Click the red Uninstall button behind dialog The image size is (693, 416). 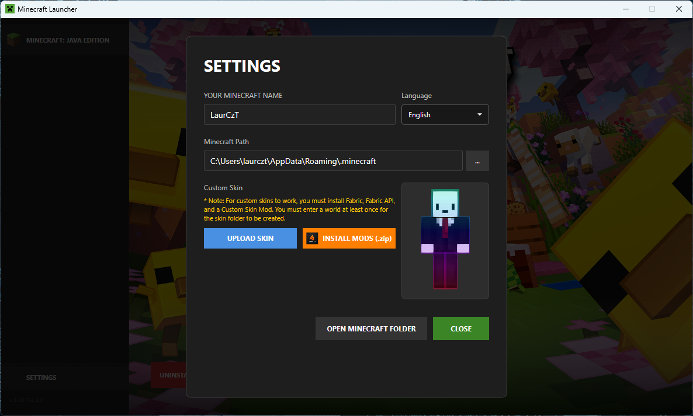click(168, 375)
